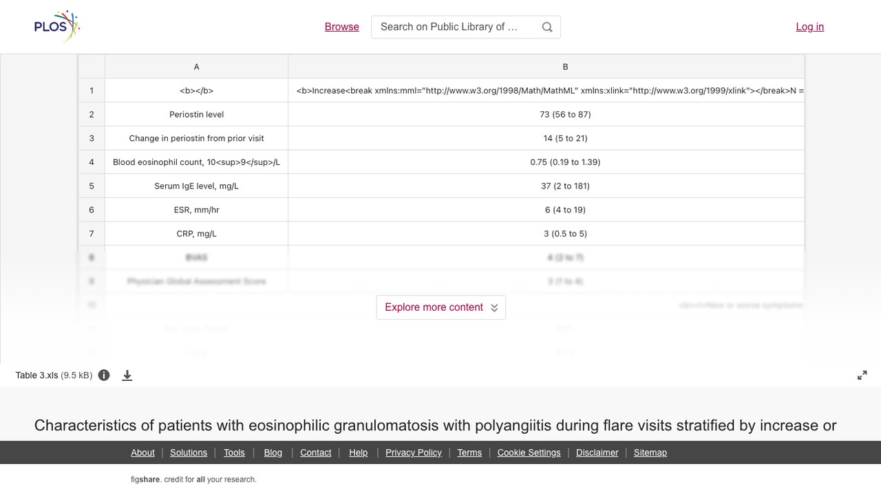Select column A header
Image resolution: width=881 pixels, height=495 pixels.
click(196, 67)
